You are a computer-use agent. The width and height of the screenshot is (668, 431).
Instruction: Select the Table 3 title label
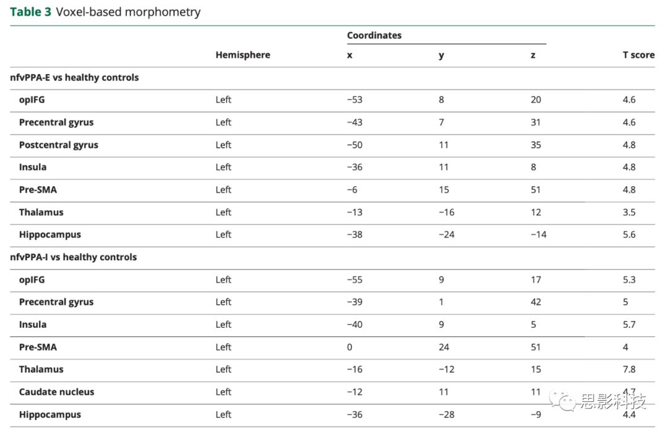(30, 12)
